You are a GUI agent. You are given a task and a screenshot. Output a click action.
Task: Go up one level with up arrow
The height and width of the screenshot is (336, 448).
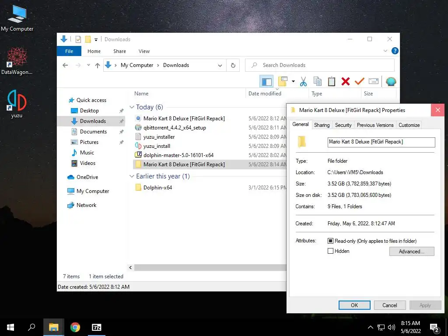click(x=98, y=65)
